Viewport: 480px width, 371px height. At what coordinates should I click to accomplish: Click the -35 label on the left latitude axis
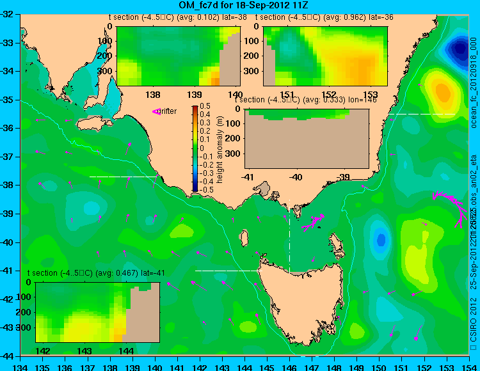click(x=7, y=100)
